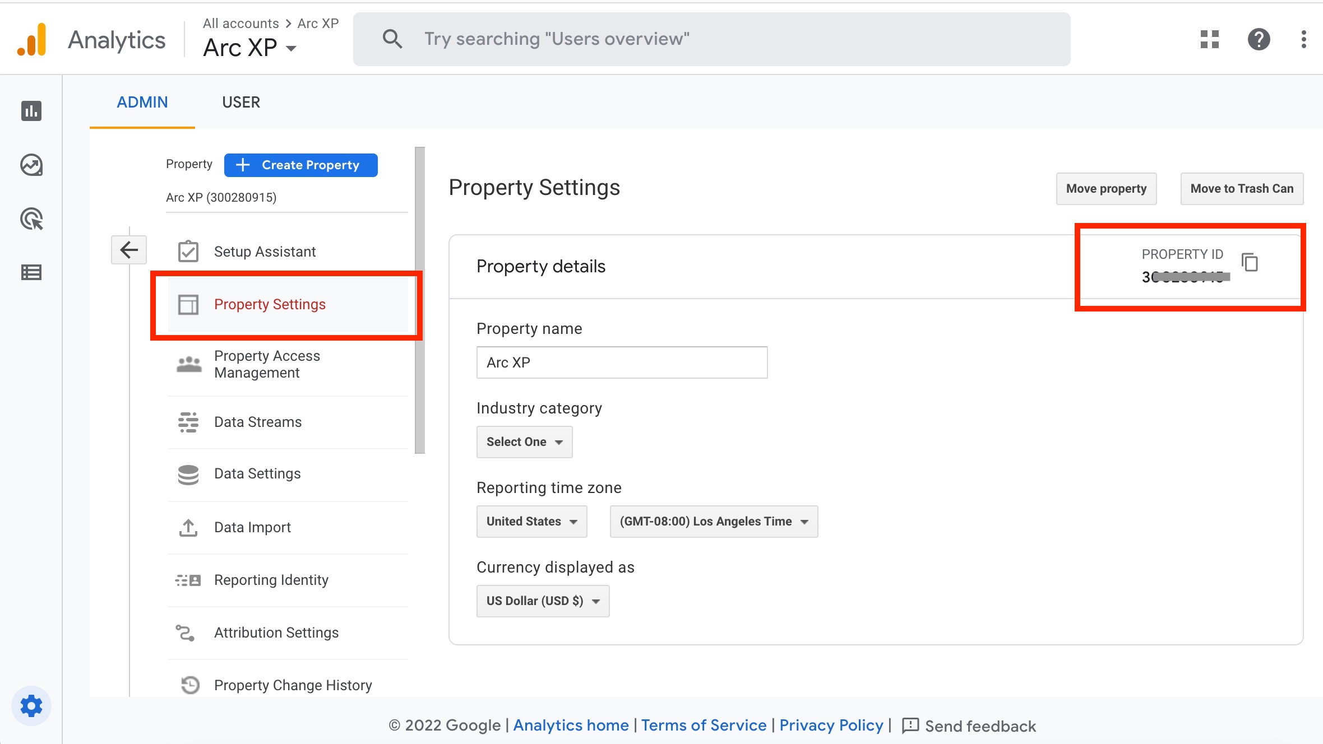Open the Explore icon in sidebar

(x=31, y=165)
